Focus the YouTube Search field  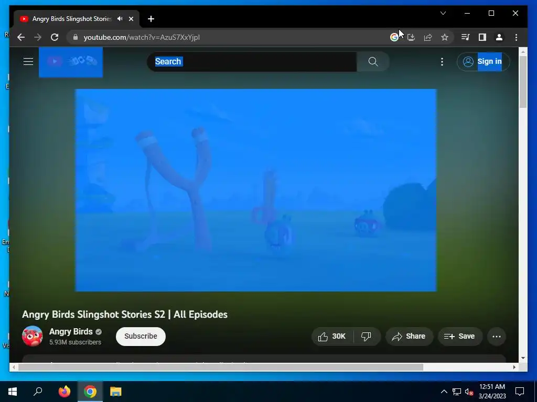point(252,62)
